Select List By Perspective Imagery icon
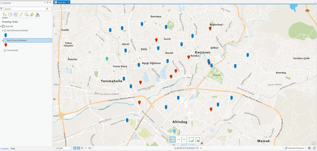Screen dimensions: 317x151 37,15
